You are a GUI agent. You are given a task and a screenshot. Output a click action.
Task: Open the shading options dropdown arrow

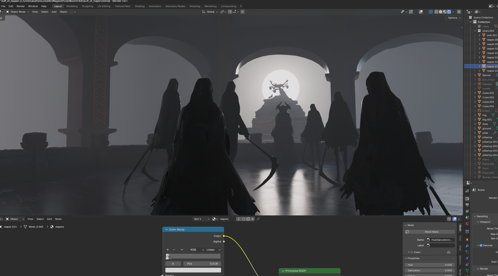[x=453, y=12]
